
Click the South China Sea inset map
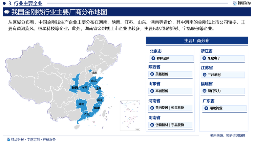(130, 116)
